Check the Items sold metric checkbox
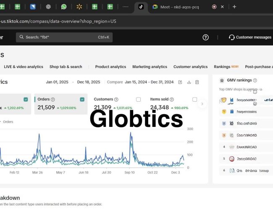 point(194,100)
